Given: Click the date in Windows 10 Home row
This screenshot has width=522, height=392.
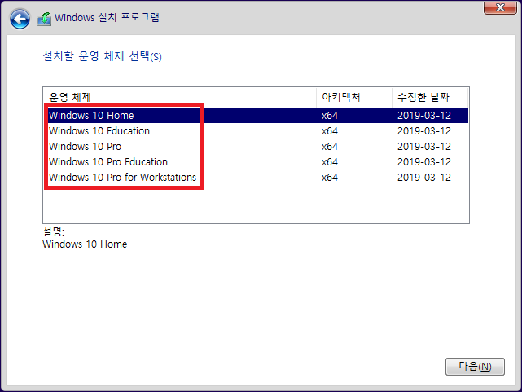Looking at the screenshot, I should pos(424,115).
